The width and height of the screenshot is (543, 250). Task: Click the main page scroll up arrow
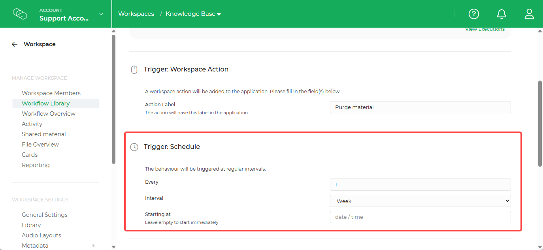pos(540,31)
